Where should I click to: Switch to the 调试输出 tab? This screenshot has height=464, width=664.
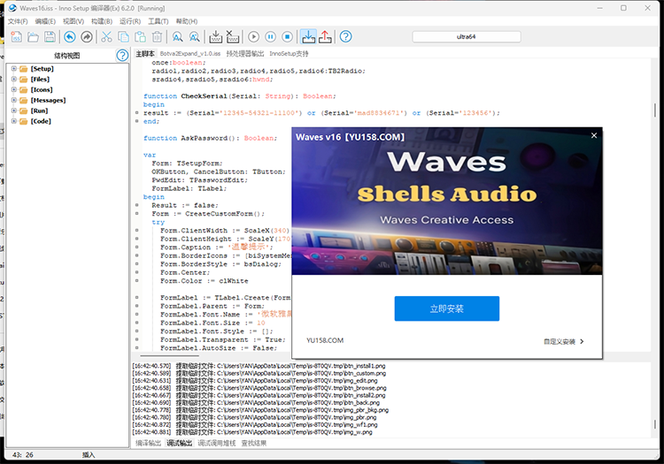(x=179, y=443)
